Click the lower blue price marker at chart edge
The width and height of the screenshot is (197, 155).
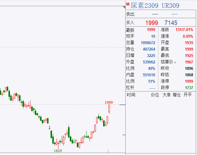124,135
